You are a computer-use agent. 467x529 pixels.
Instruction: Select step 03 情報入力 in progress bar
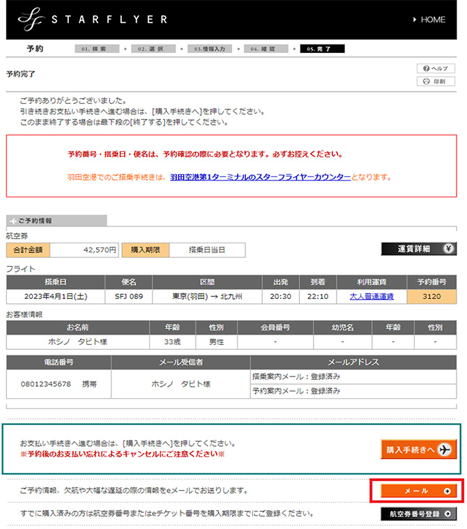[x=210, y=49]
